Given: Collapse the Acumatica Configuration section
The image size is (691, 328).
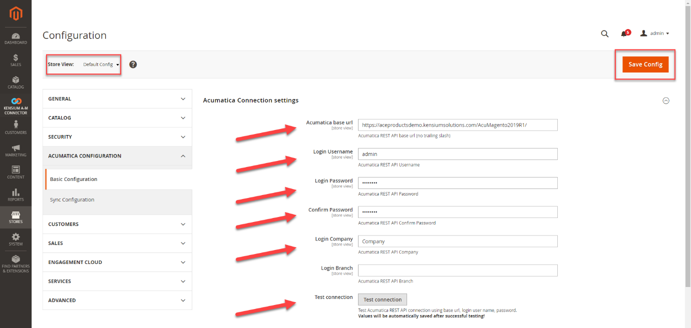Looking at the screenshot, I should point(117,156).
